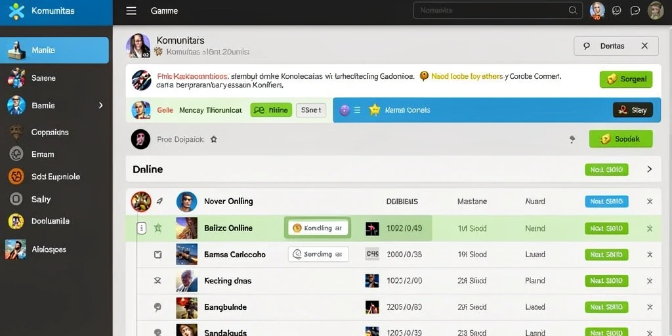Open the options menu on Balizc Online row
The width and height of the screenshot is (672, 336).
tap(142, 228)
